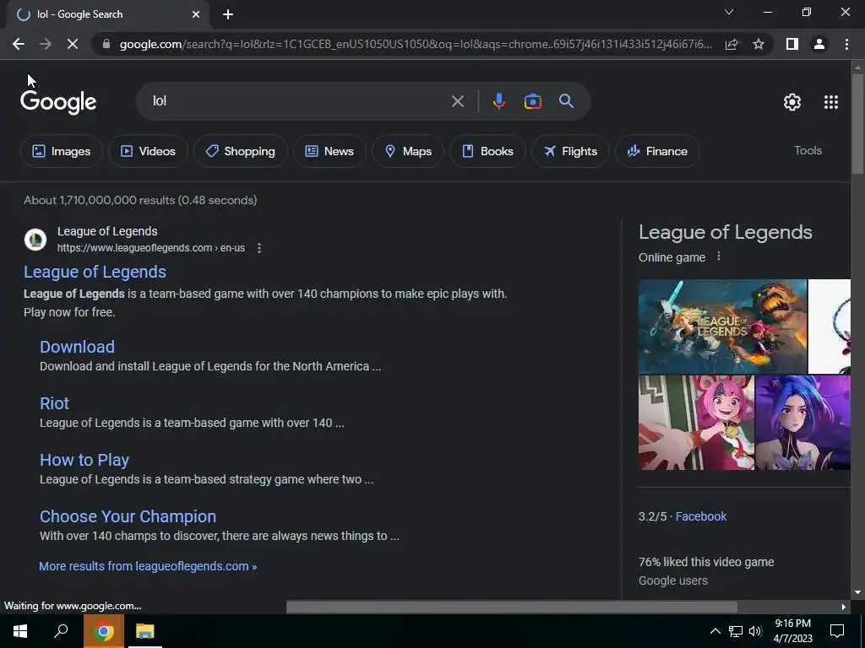Go back with the browser back arrow
Image resolution: width=865 pixels, height=648 pixels.
tap(19, 44)
